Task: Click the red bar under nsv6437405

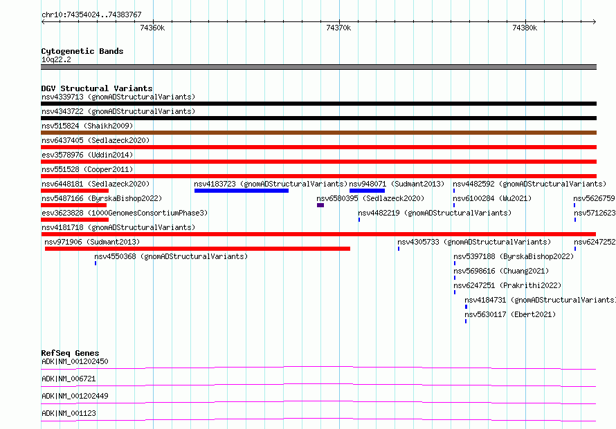Action: pos(318,147)
